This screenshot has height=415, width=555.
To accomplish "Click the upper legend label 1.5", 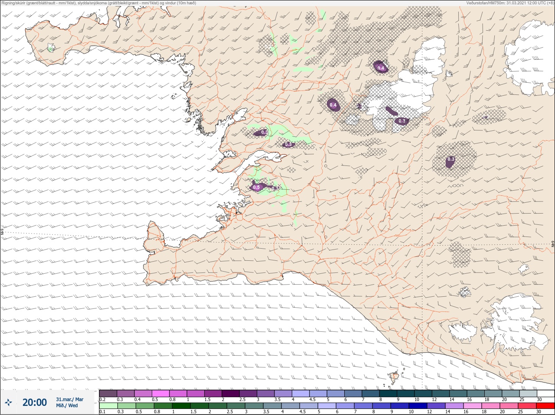I will click(x=207, y=399).
